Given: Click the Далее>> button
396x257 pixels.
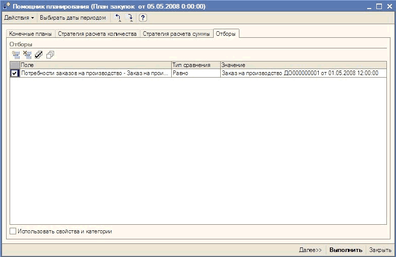Looking at the screenshot, I should pos(310,250).
